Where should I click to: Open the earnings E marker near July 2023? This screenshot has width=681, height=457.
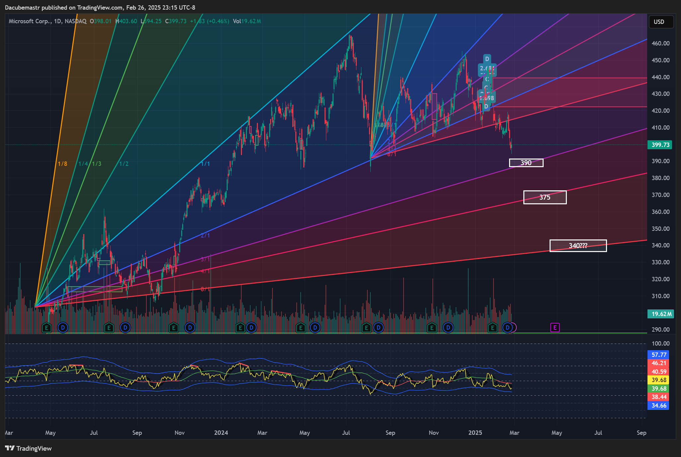coord(109,328)
